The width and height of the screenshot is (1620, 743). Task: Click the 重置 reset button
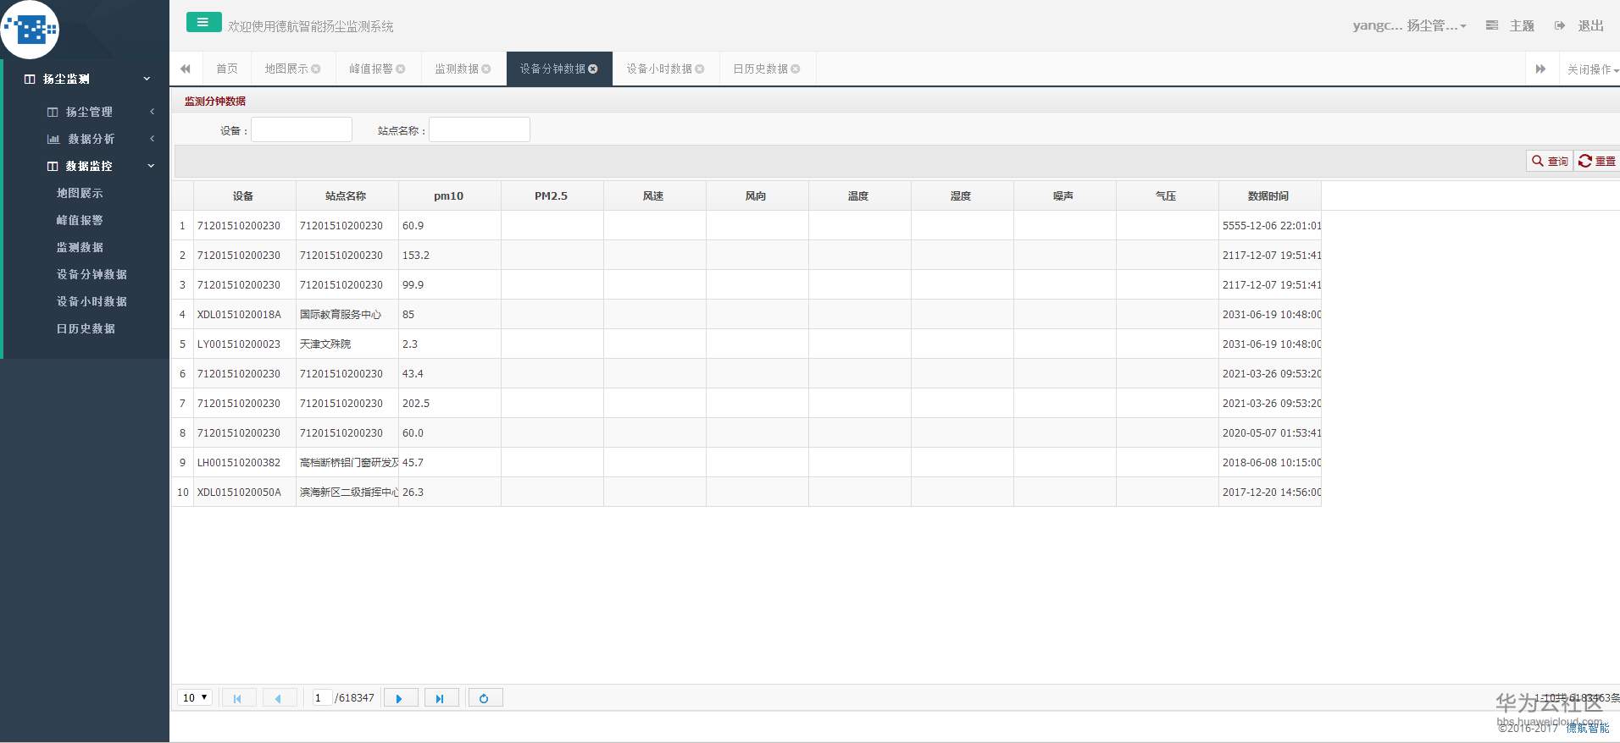1597,161
